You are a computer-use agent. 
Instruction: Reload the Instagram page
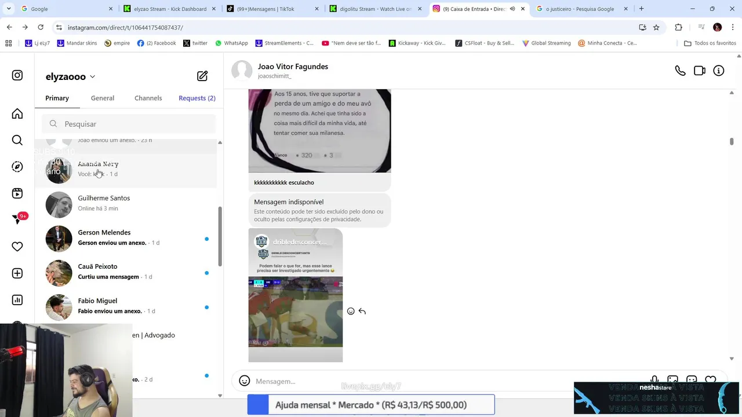[x=41, y=27]
